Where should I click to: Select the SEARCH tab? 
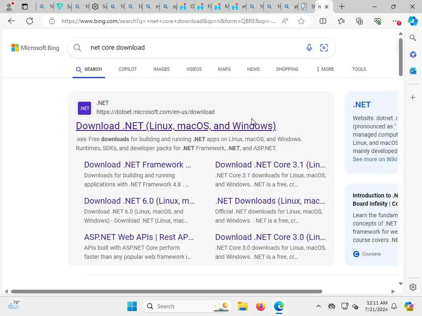[x=89, y=69]
